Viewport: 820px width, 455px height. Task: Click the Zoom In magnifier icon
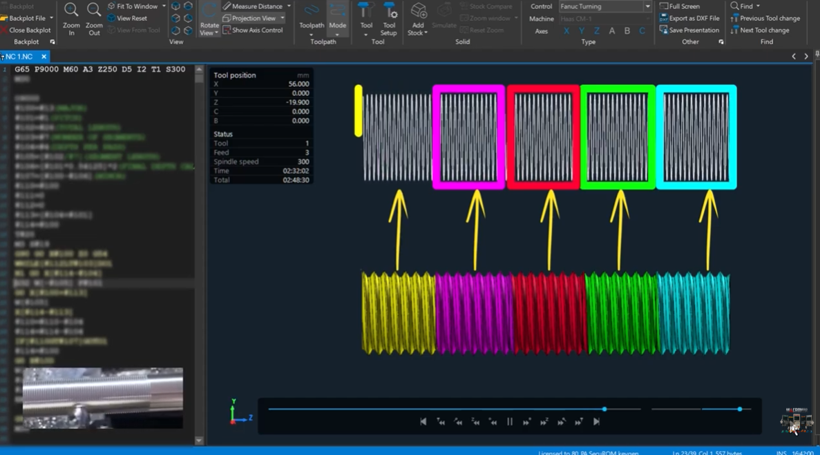click(71, 10)
